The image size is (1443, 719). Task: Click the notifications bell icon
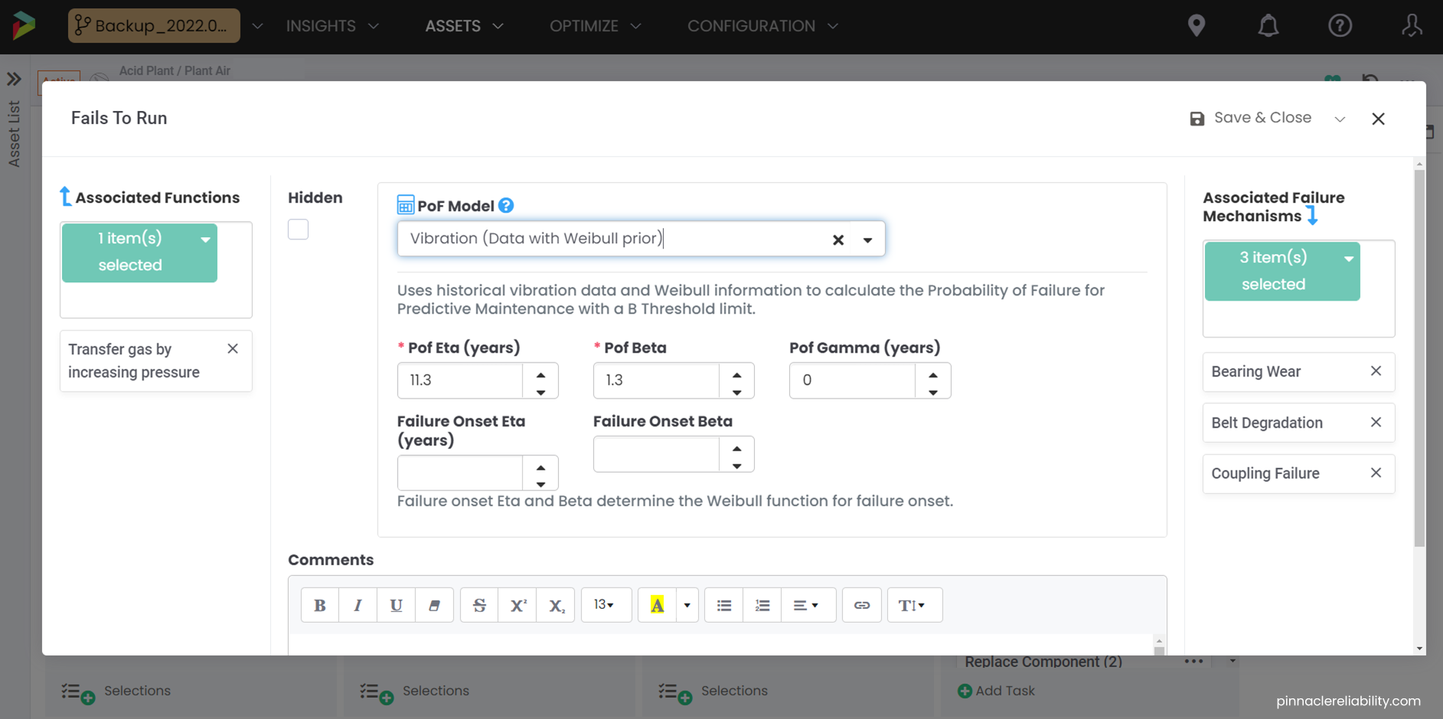coord(1268,25)
